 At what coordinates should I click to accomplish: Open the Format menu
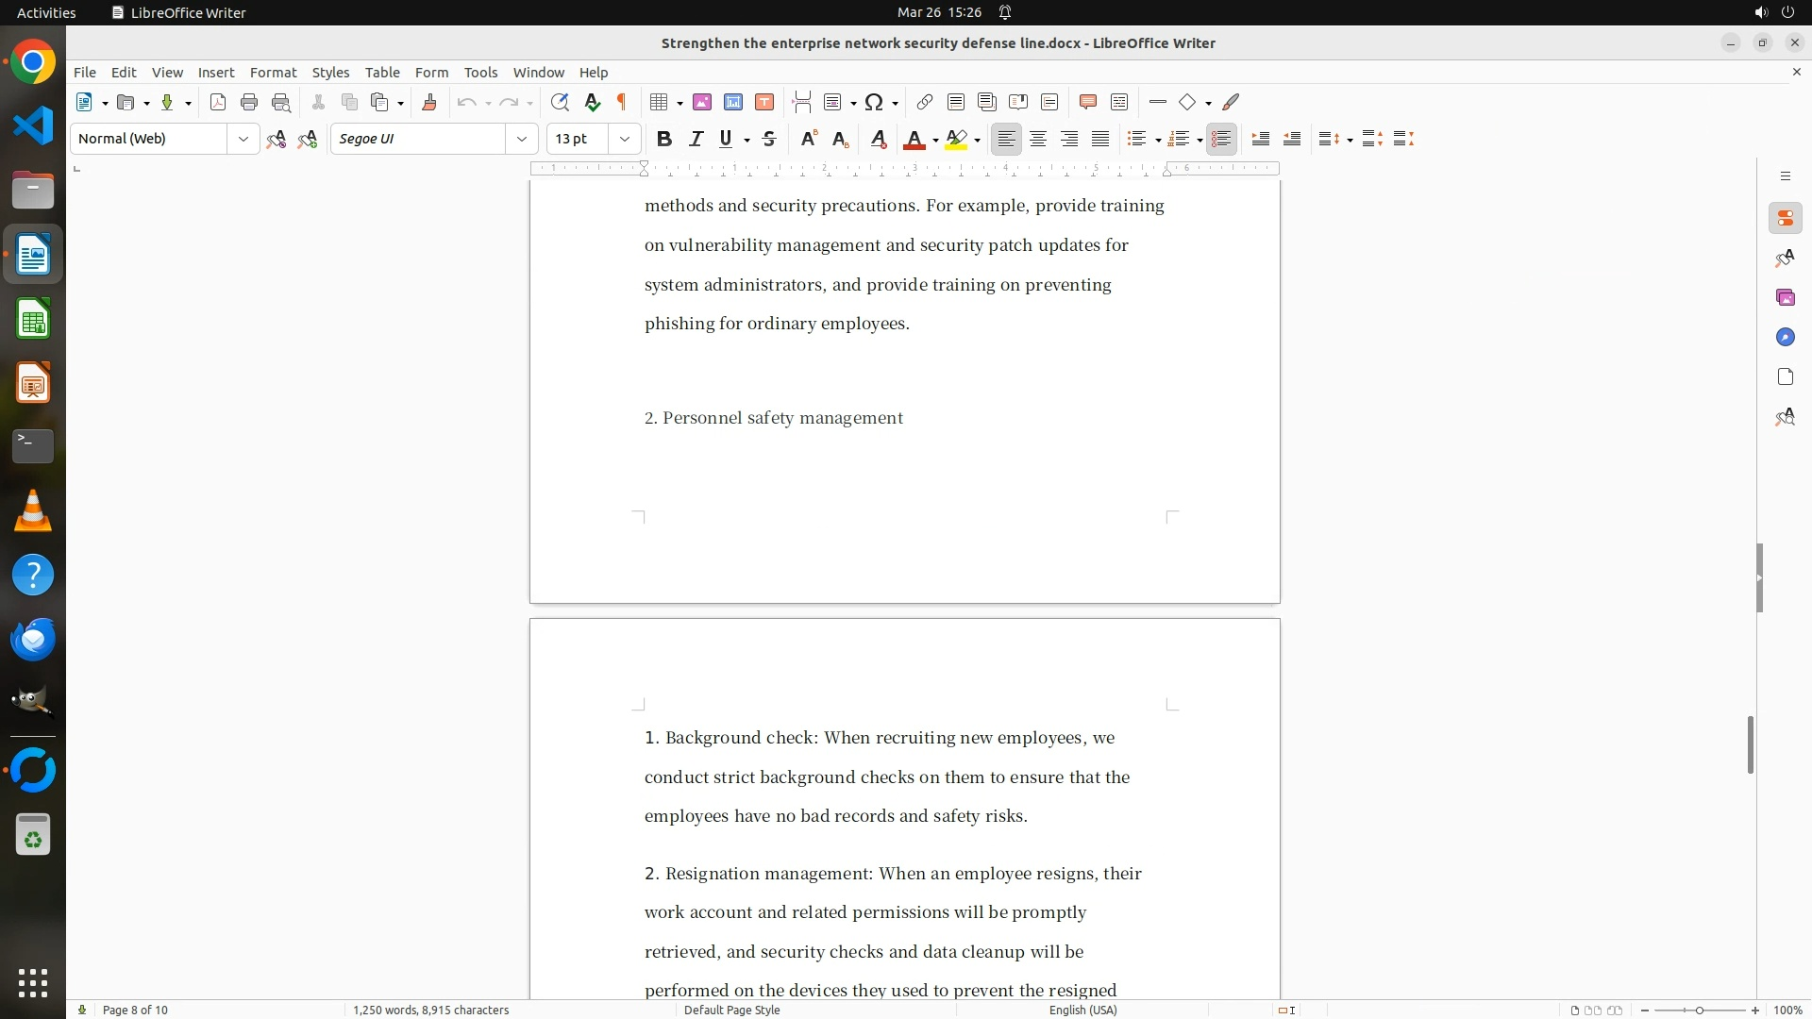point(273,73)
